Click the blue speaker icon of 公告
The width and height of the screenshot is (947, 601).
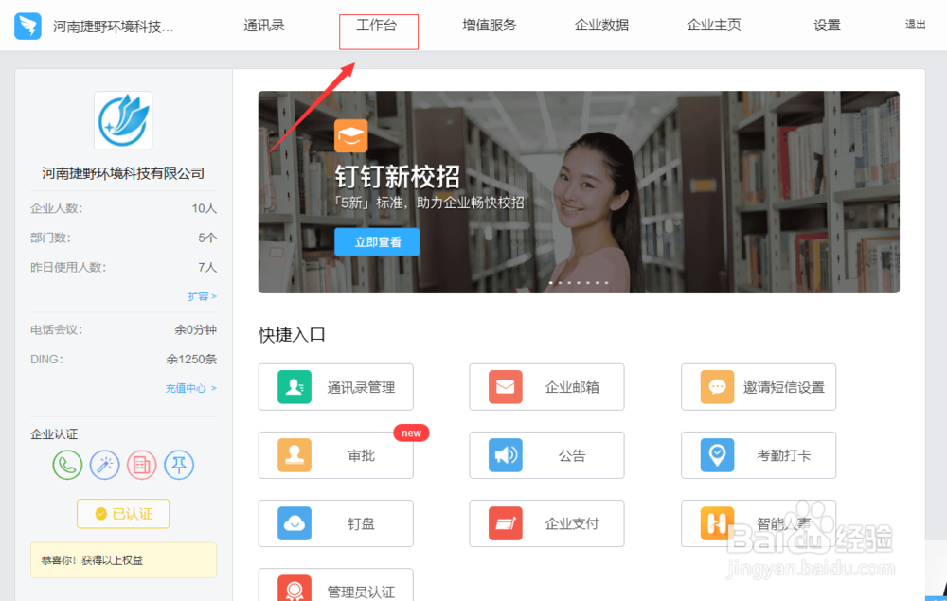pyautogui.click(x=506, y=455)
